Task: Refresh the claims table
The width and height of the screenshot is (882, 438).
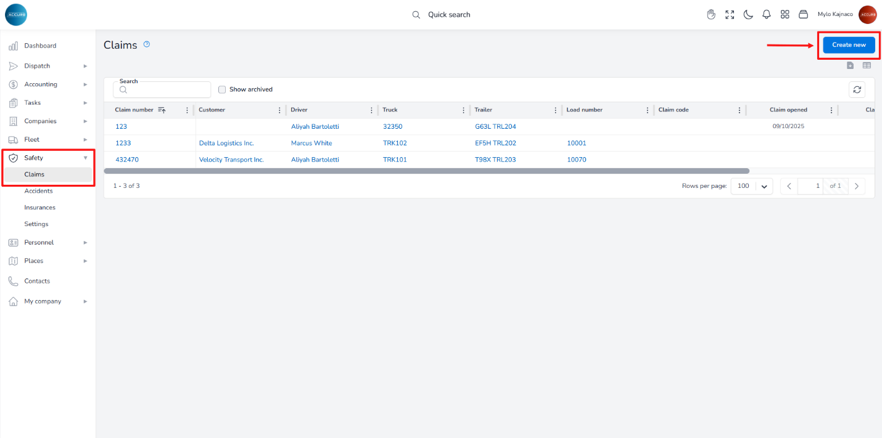Action: [857, 90]
